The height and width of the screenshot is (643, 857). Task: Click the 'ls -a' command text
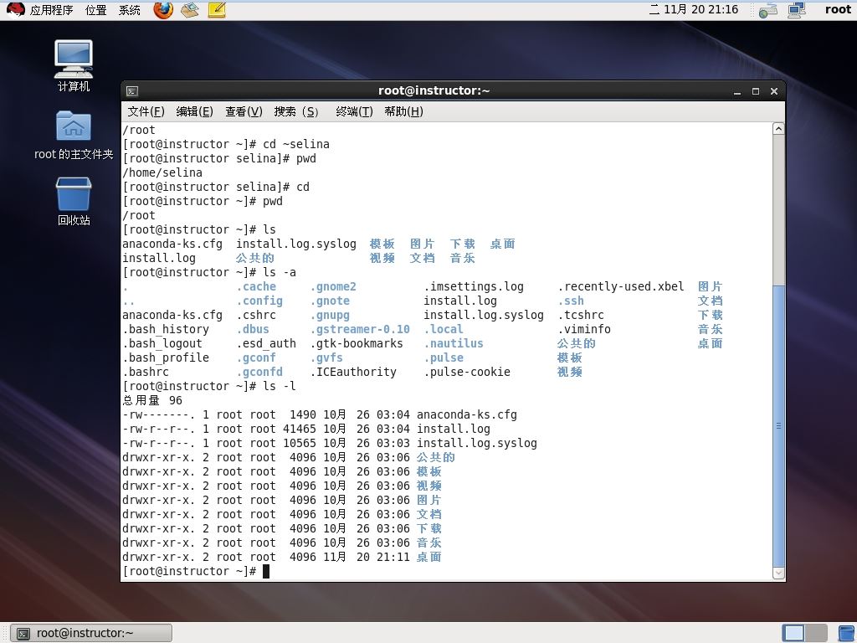(x=280, y=272)
